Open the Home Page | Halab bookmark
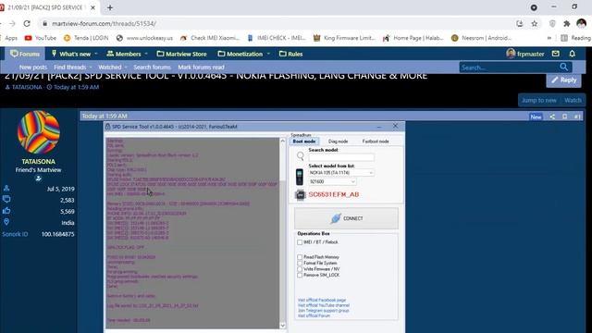The width and height of the screenshot is (592, 333). (413, 38)
